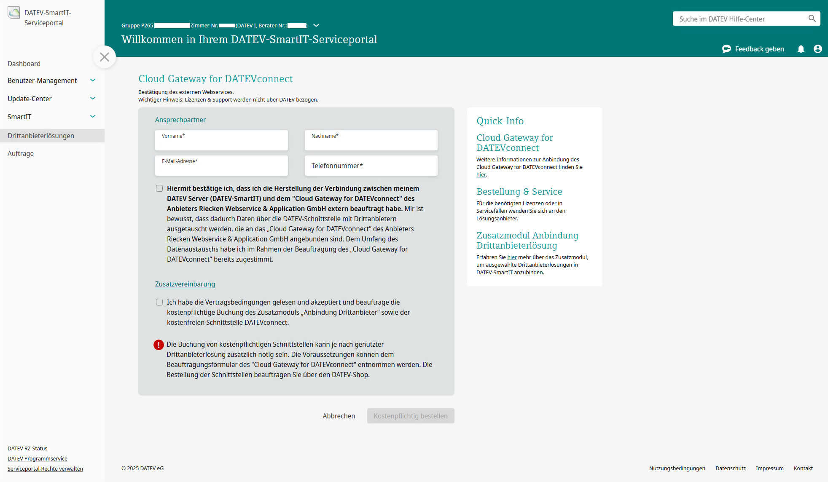Click the Abbrechen button
This screenshot has height=482, width=828.
coord(339,416)
